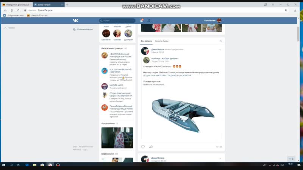Share the boat giveaway post
The height and width of the screenshot is (170, 303).
click(151, 147)
